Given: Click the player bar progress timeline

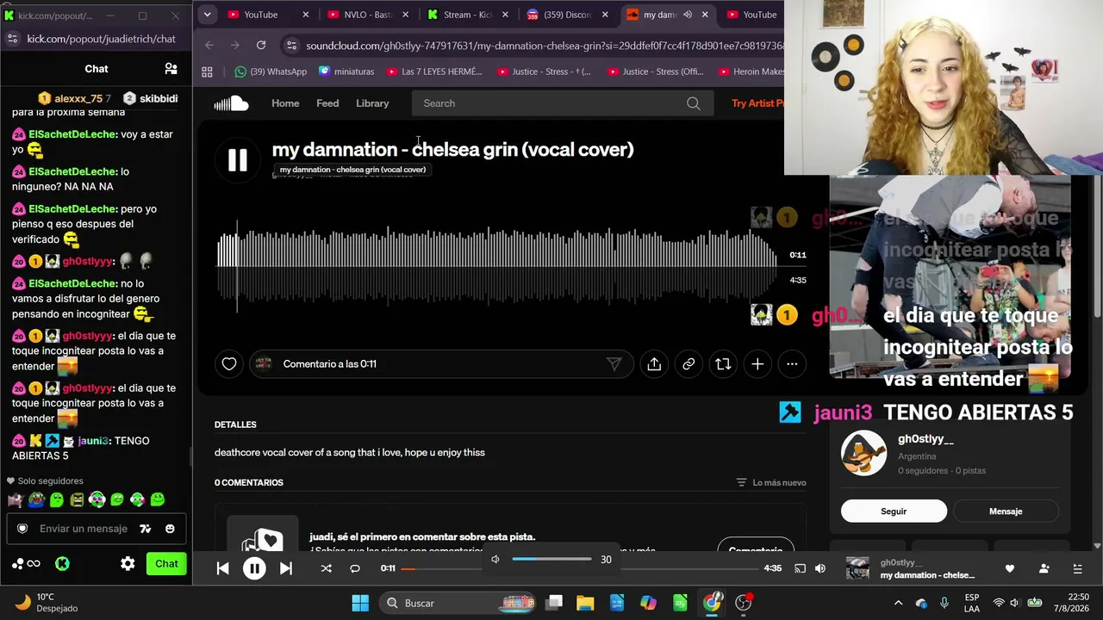Looking at the screenshot, I should click(x=579, y=568).
